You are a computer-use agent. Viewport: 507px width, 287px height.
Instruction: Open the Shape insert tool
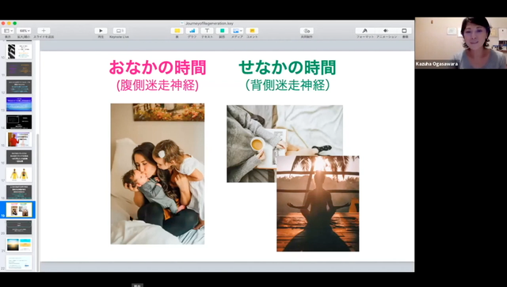(x=222, y=31)
